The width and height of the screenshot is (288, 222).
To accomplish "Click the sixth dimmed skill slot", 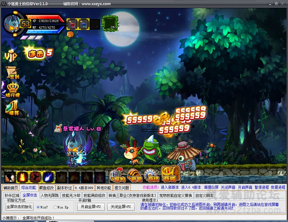I will tap(74, 177).
